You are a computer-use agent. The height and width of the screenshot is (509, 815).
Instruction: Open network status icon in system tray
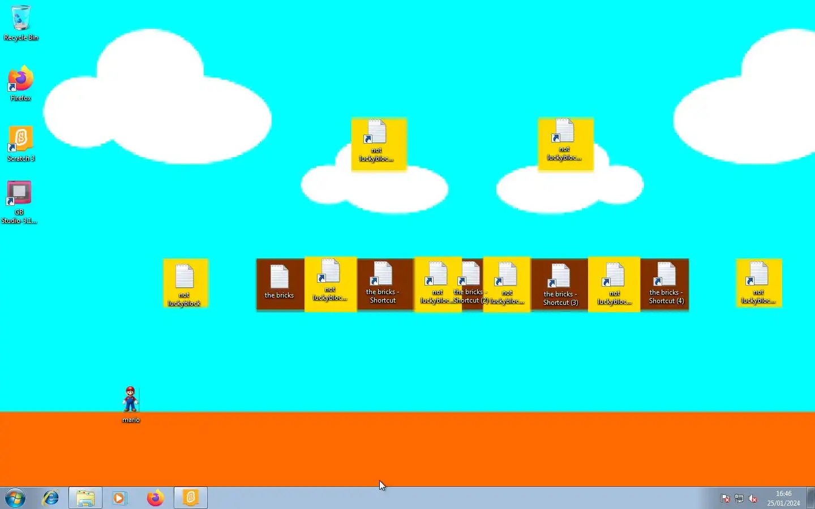(739, 498)
